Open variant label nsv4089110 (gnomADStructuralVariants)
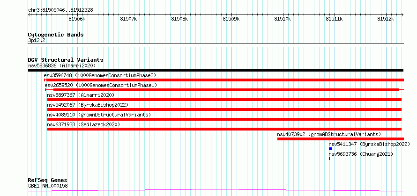The width and height of the screenshot is (417, 196). pos(99,115)
